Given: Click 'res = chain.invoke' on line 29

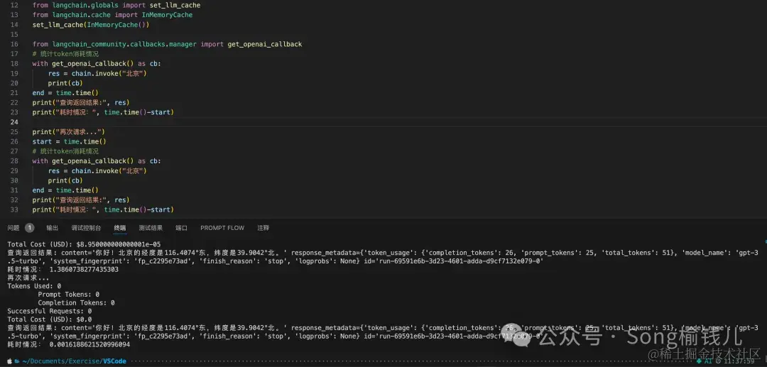Looking at the screenshot, I should pyautogui.click(x=97, y=170).
